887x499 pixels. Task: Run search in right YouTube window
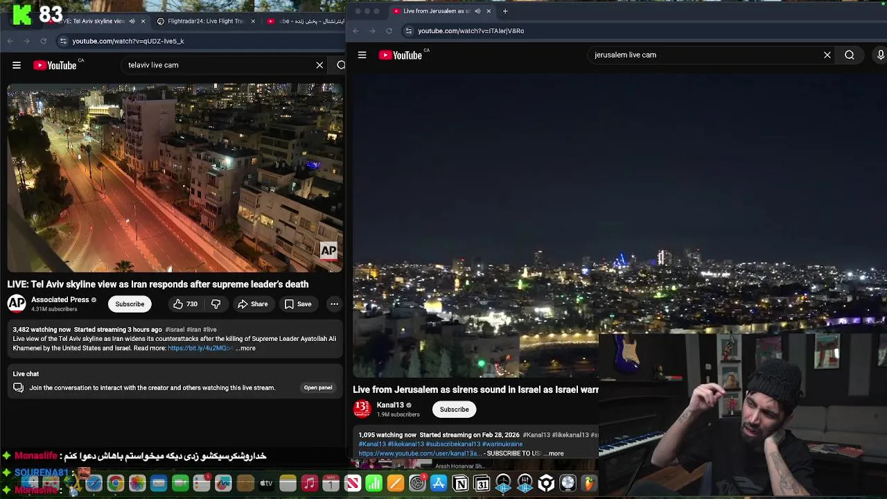click(x=849, y=55)
